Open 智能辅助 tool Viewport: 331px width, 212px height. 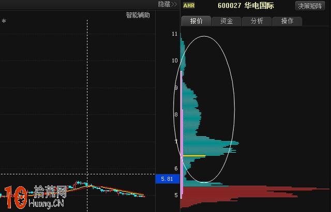[x=138, y=15]
